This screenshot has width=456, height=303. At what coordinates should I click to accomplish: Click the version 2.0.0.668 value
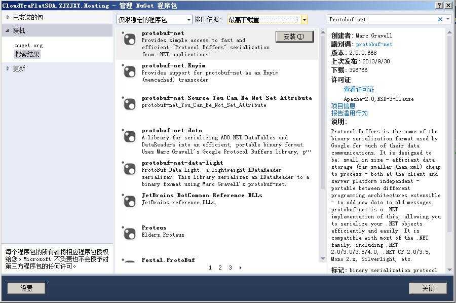363,53
